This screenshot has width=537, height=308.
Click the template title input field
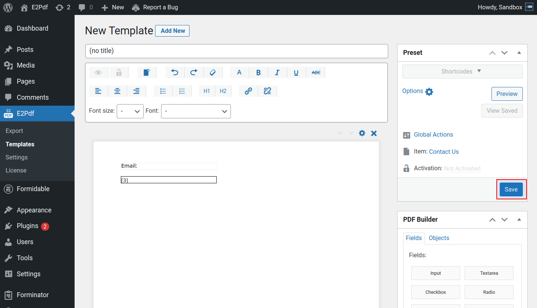tap(236, 51)
